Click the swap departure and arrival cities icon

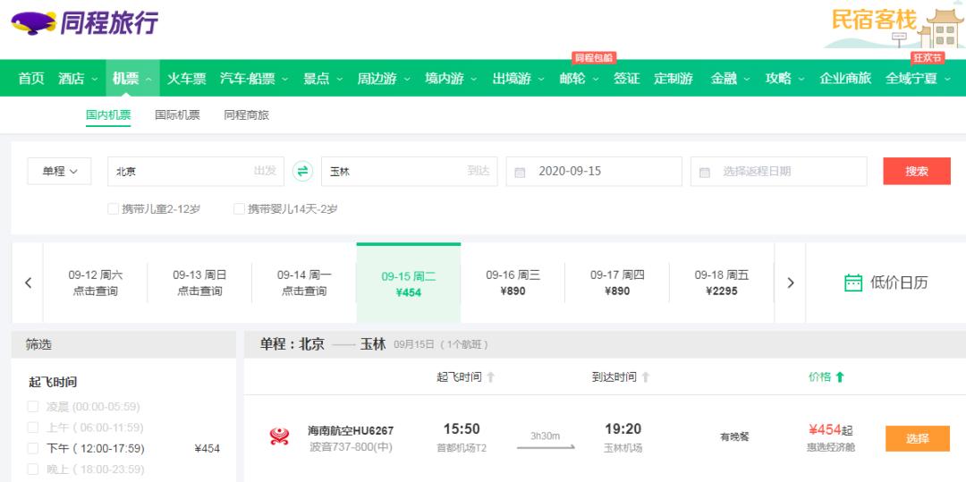(x=303, y=171)
